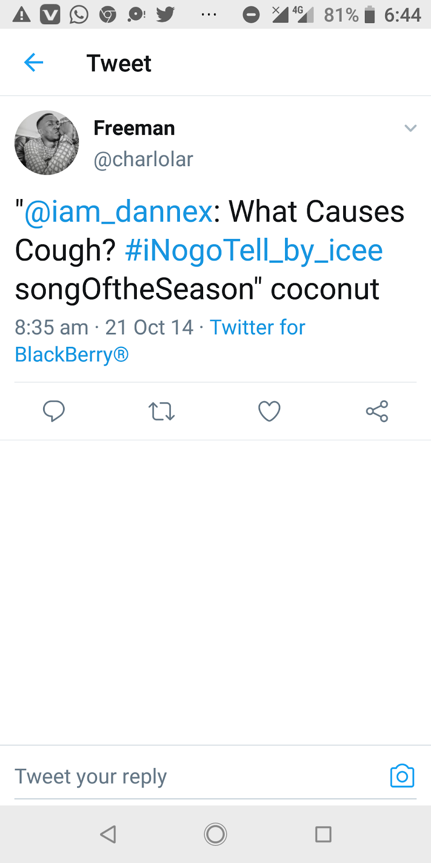Tap the WhatsApp notification icon
Screen dimensions: 431x863
pos(79,15)
